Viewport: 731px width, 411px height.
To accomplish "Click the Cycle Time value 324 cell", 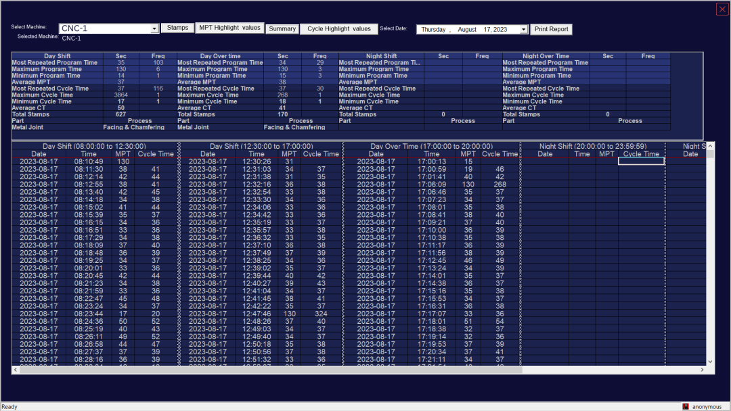I will (x=321, y=314).
